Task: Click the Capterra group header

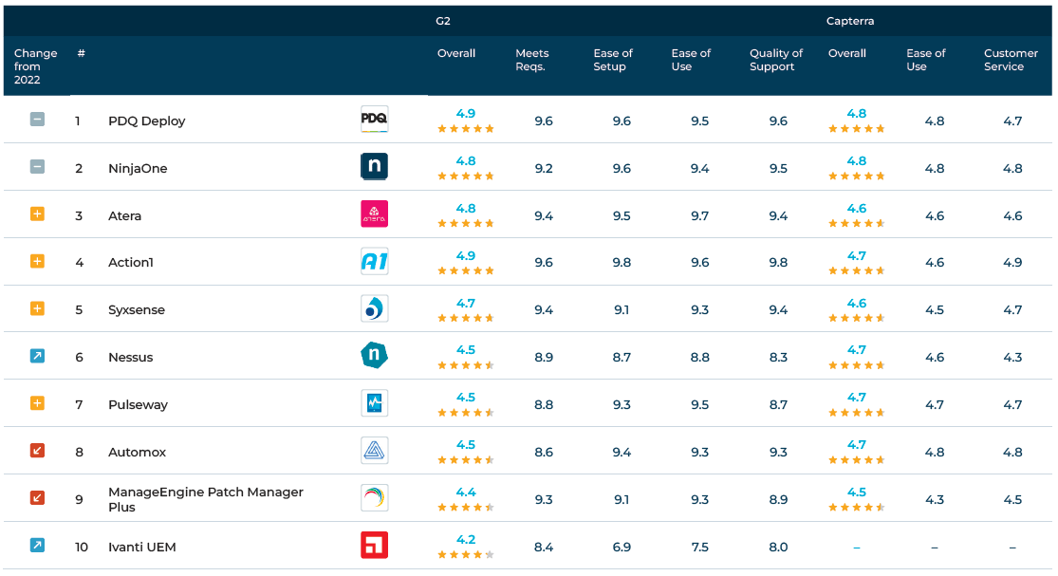Action: coord(850,21)
